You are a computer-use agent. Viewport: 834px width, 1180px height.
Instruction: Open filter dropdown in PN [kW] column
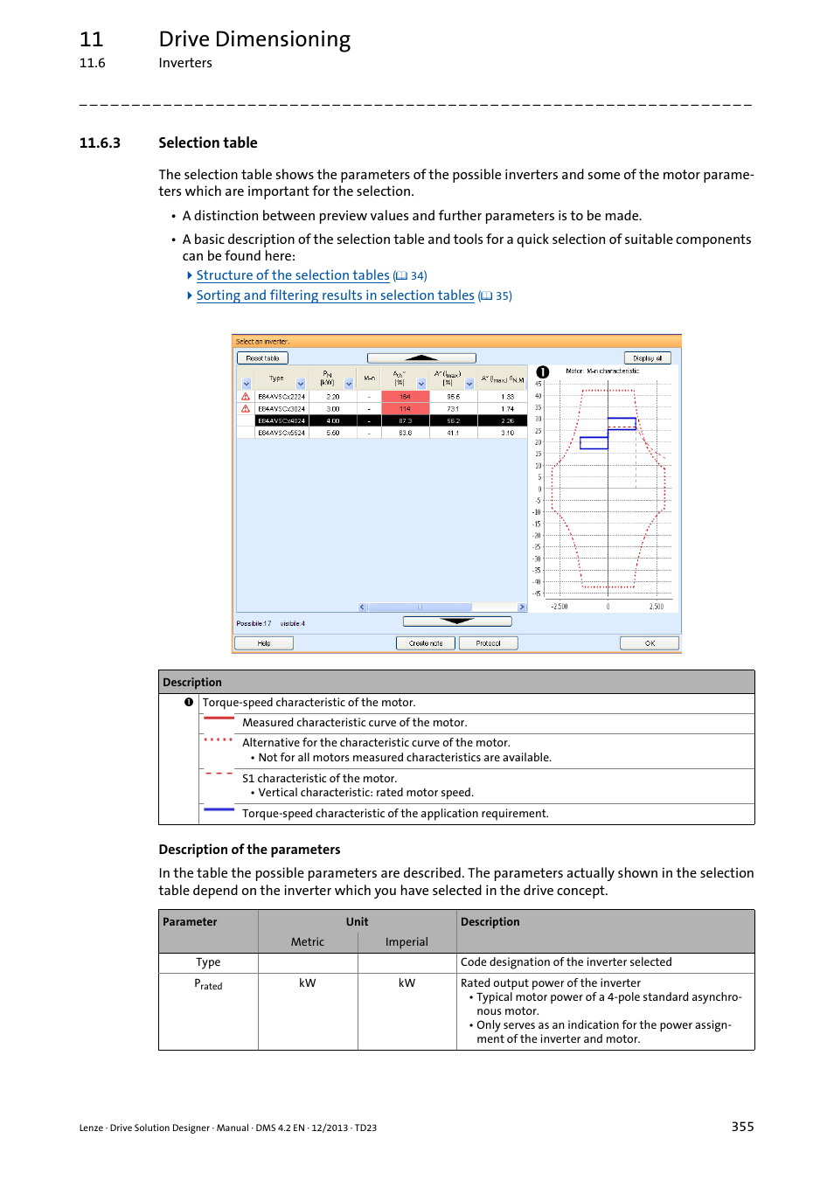click(349, 384)
